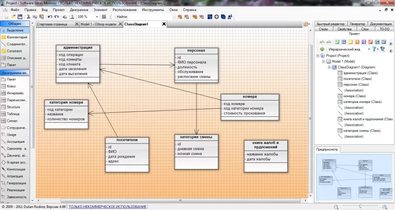Click the zoom out magnifier in status bar

[336, 207]
